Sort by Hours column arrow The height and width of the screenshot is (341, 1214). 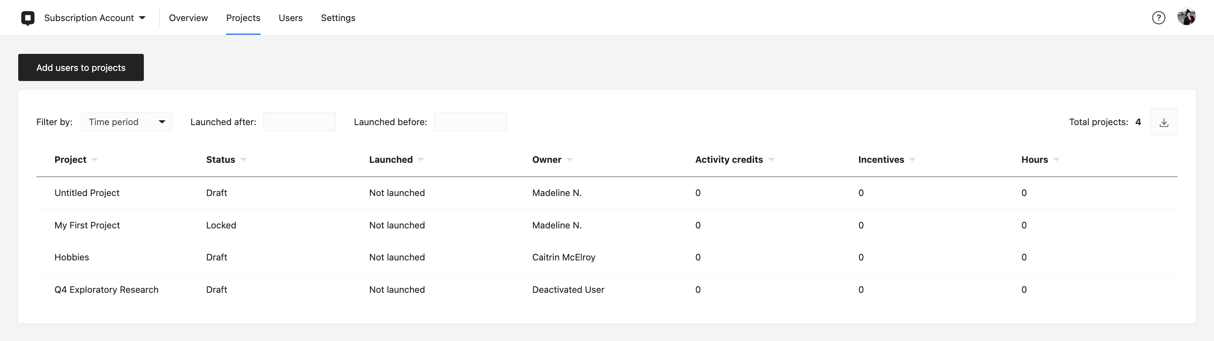1056,160
